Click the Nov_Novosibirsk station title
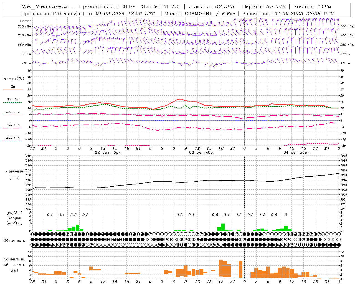The height and width of the screenshot is (284, 355). [x=45, y=7]
